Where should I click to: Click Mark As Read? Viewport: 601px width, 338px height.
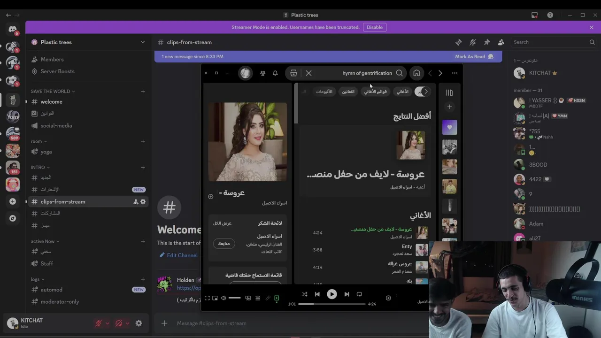coord(474,57)
